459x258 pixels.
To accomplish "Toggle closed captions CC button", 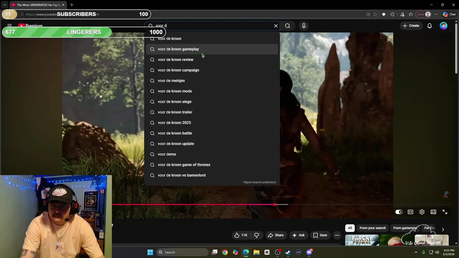I will pos(410,212).
